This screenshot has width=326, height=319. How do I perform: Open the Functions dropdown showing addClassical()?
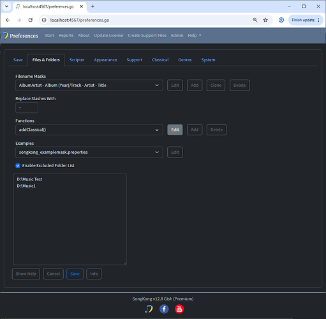point(89,130)
